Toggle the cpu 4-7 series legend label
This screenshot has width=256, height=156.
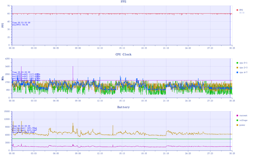click(243, 72)
